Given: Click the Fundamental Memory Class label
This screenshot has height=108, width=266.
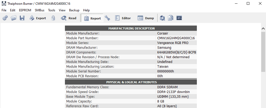Looking at the screenshot, I should tap(88, 87).
